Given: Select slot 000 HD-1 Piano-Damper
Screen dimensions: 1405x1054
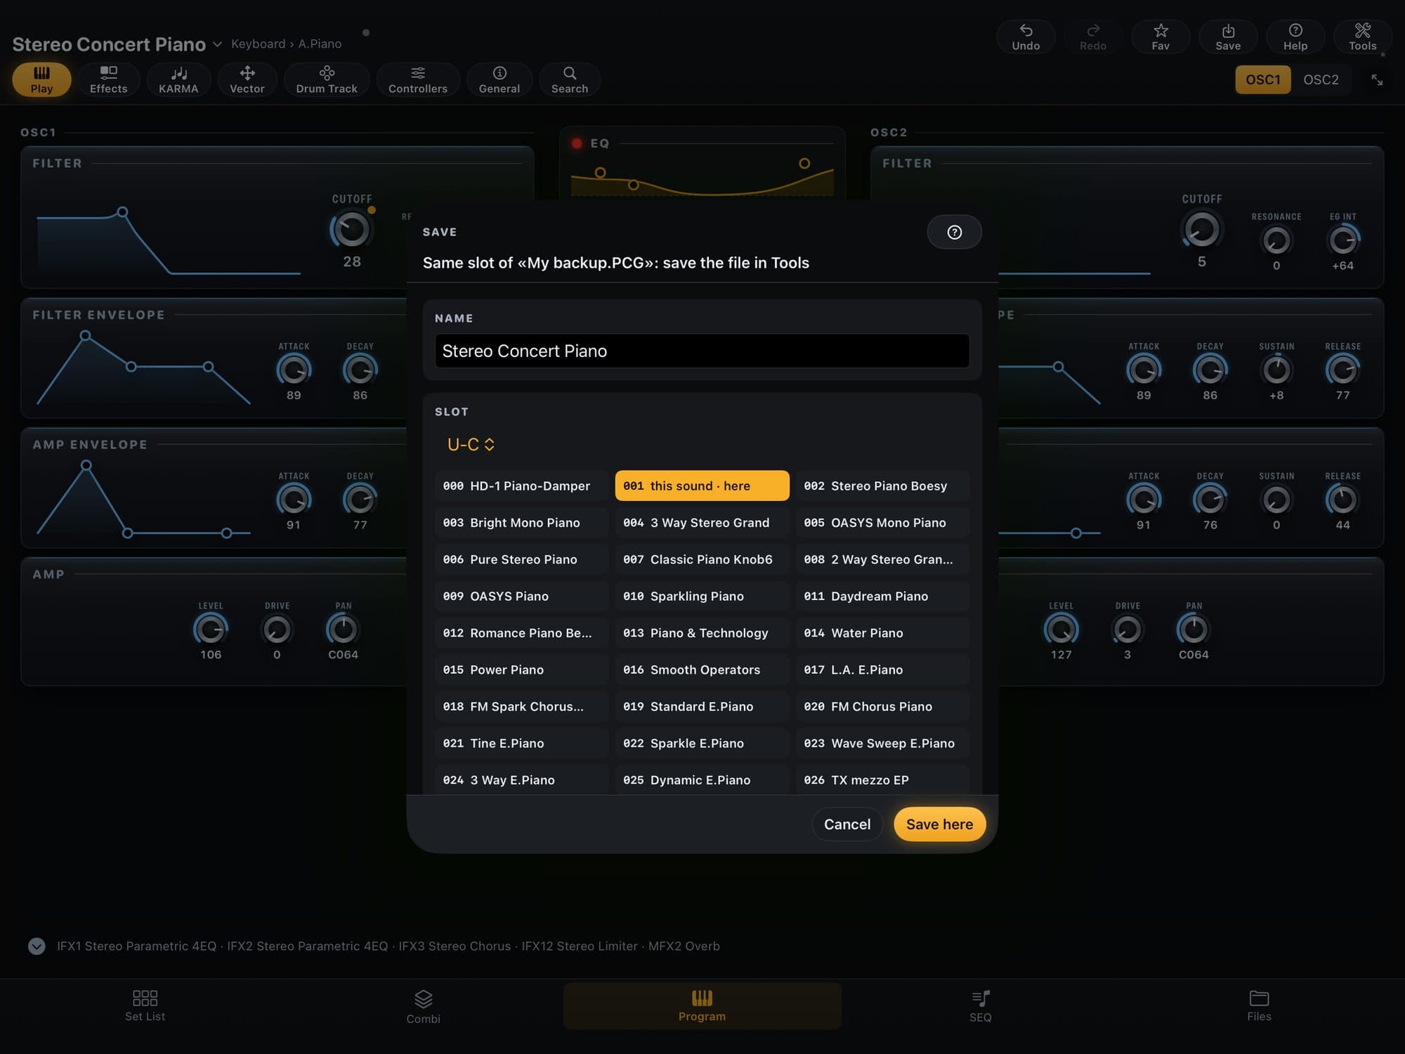Looking at the screenshot, I should click(x=521, y=486).
